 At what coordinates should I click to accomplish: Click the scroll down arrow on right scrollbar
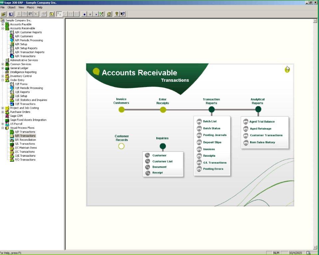[315, 247]
